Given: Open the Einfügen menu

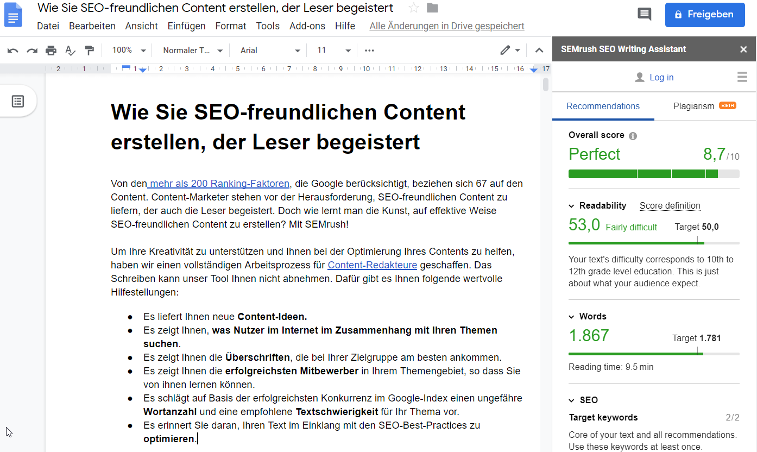Looking at the screenshot, I should click(x=186, y=26).
